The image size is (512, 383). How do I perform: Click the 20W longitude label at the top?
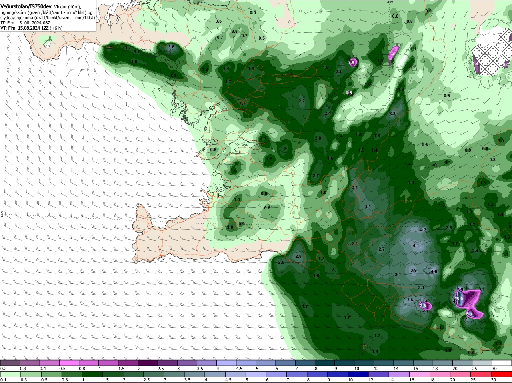tap(390, 2)
